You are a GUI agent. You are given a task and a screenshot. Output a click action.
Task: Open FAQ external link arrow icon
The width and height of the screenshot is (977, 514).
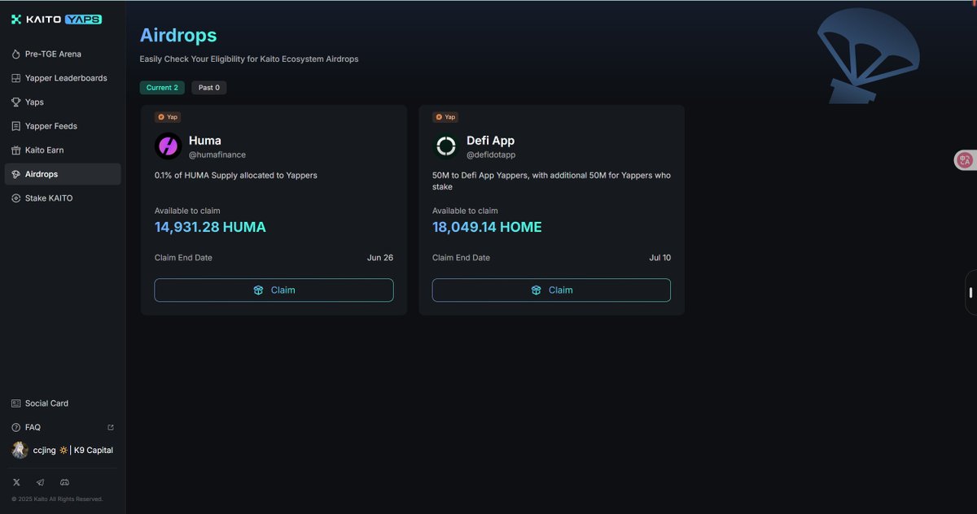[111, 428]
